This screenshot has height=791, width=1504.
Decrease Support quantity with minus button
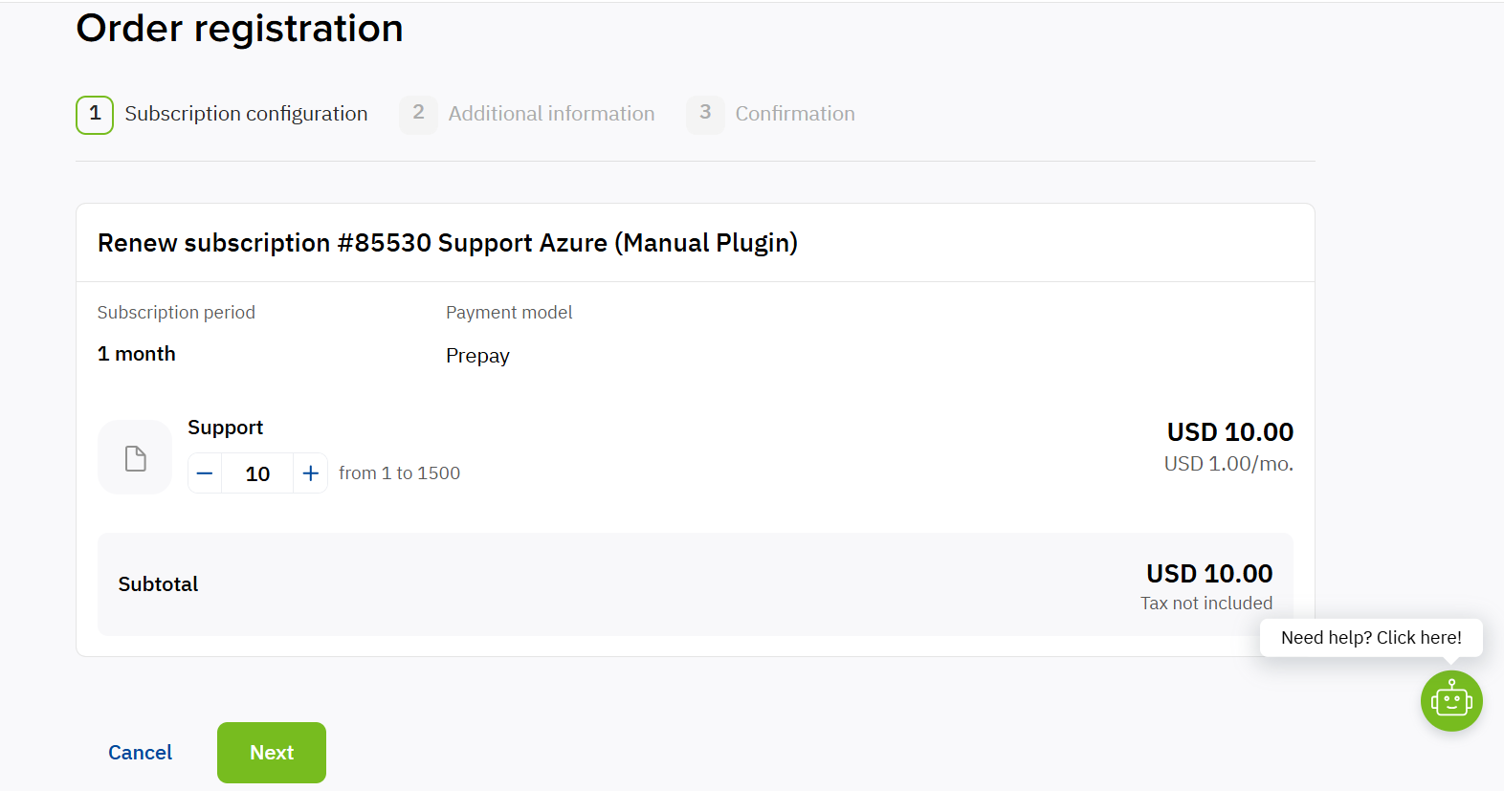click(205, 473)
